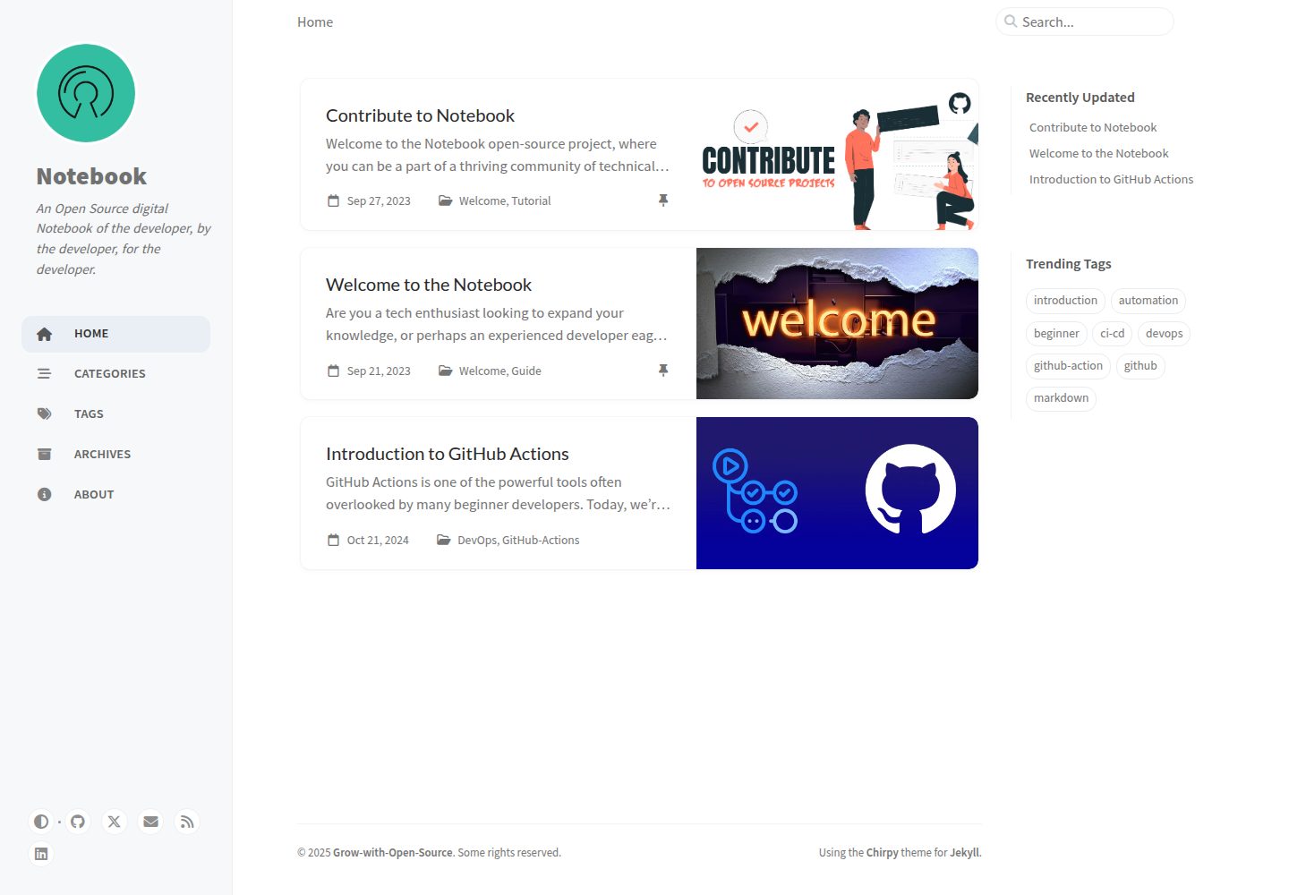
Task: Click the Grow-with-Open-Source footer link
Action: click(393, 853)
